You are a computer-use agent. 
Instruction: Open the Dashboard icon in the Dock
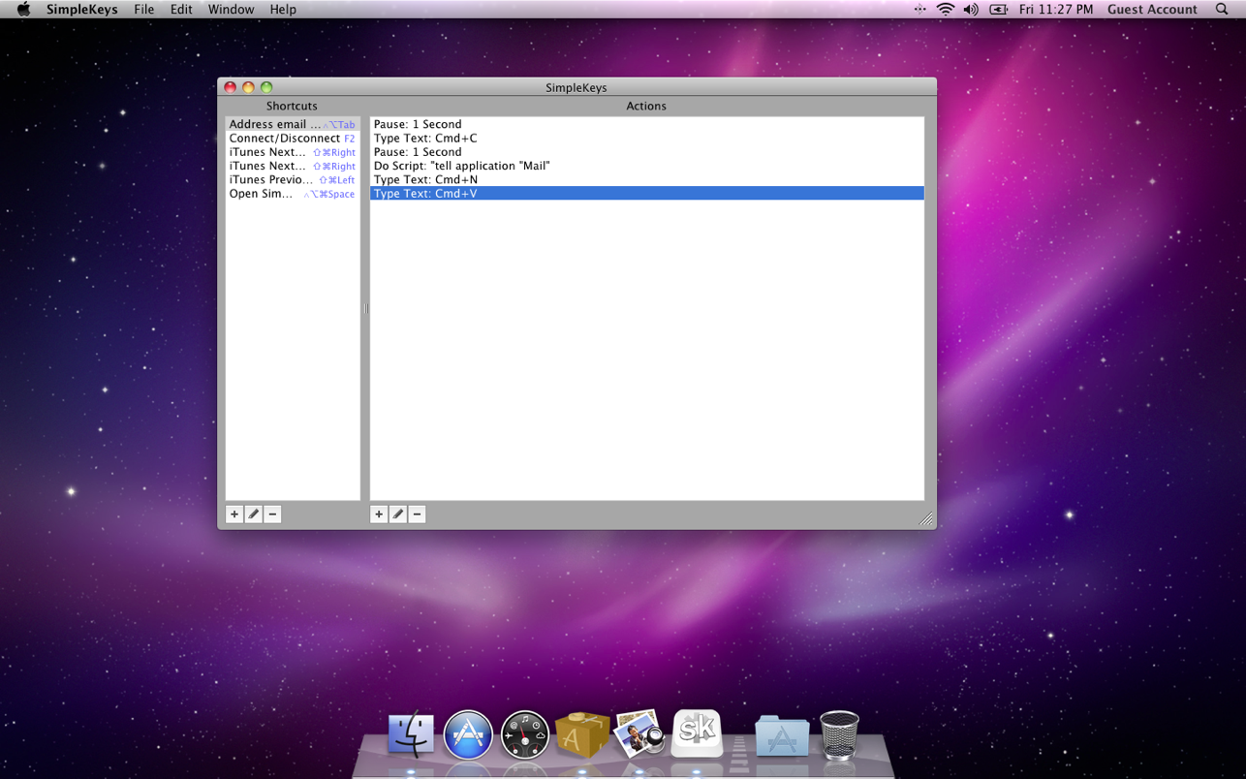[x=525, y=734]
